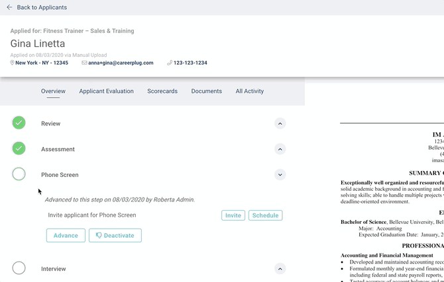This screenshot has height=282, width=444.
Task: Mark the Interview step circle
Action: (19, 268)
